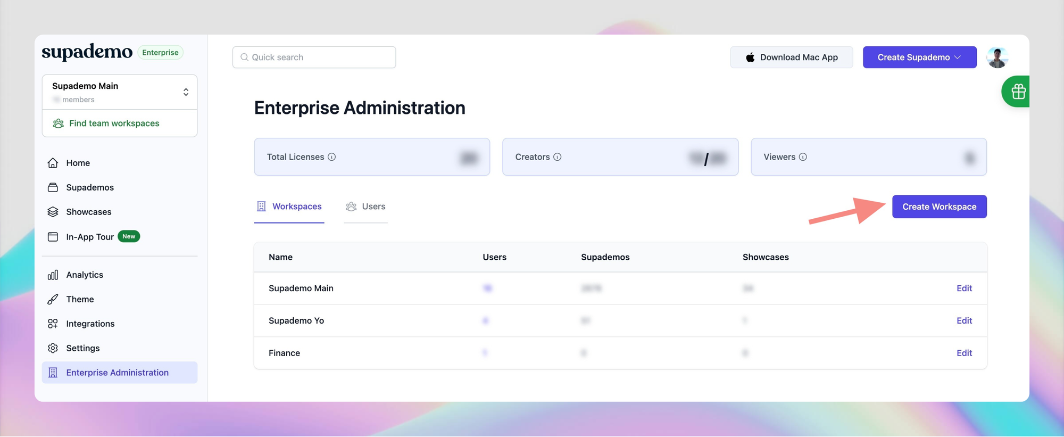Click the Name column header
The image size is (1064, 437).
(280, 257)
